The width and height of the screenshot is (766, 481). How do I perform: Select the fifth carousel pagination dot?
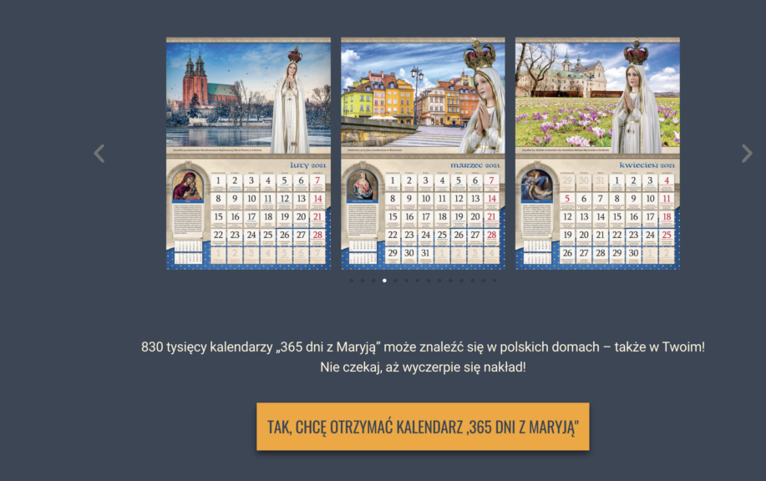[395, 281]
